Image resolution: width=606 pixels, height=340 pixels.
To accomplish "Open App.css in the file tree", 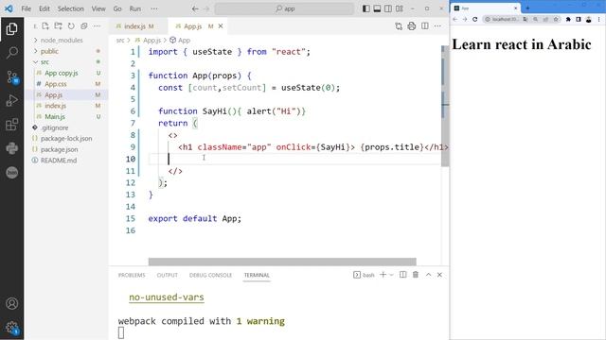I will pos(56,84).
